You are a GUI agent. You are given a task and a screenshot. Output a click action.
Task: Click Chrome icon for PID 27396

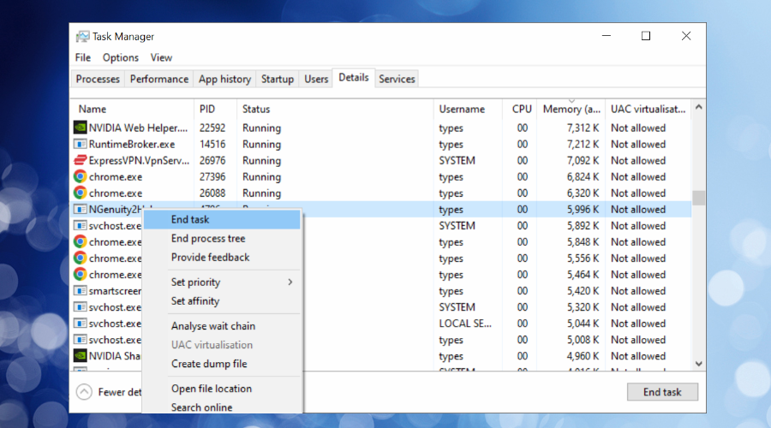click(81, 176)
